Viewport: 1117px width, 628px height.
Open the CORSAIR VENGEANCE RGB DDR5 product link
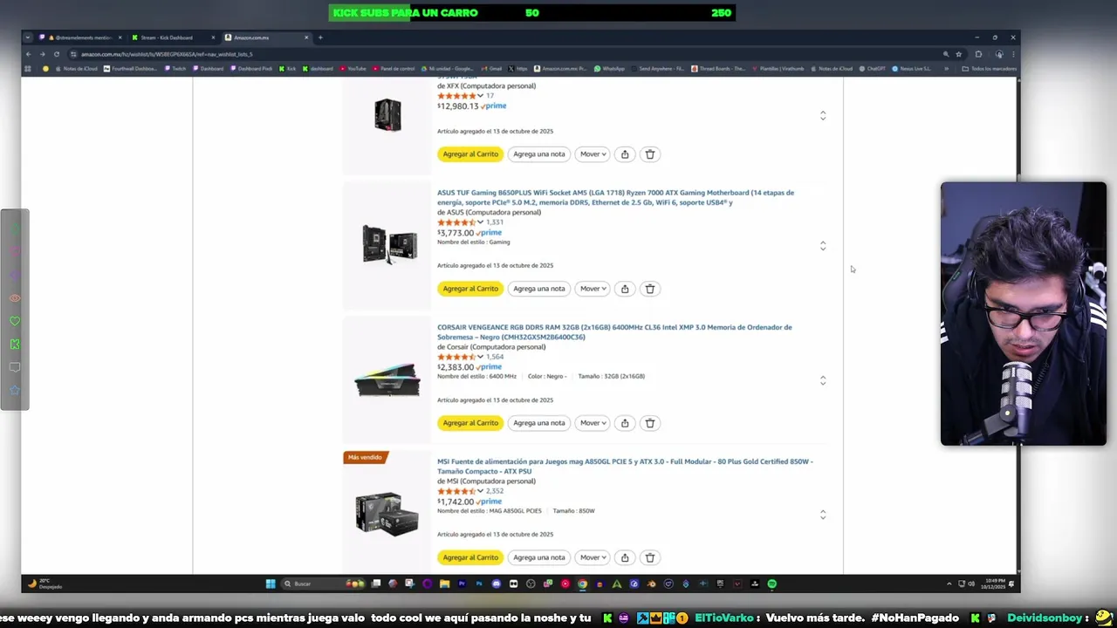[x=614, y=332]
